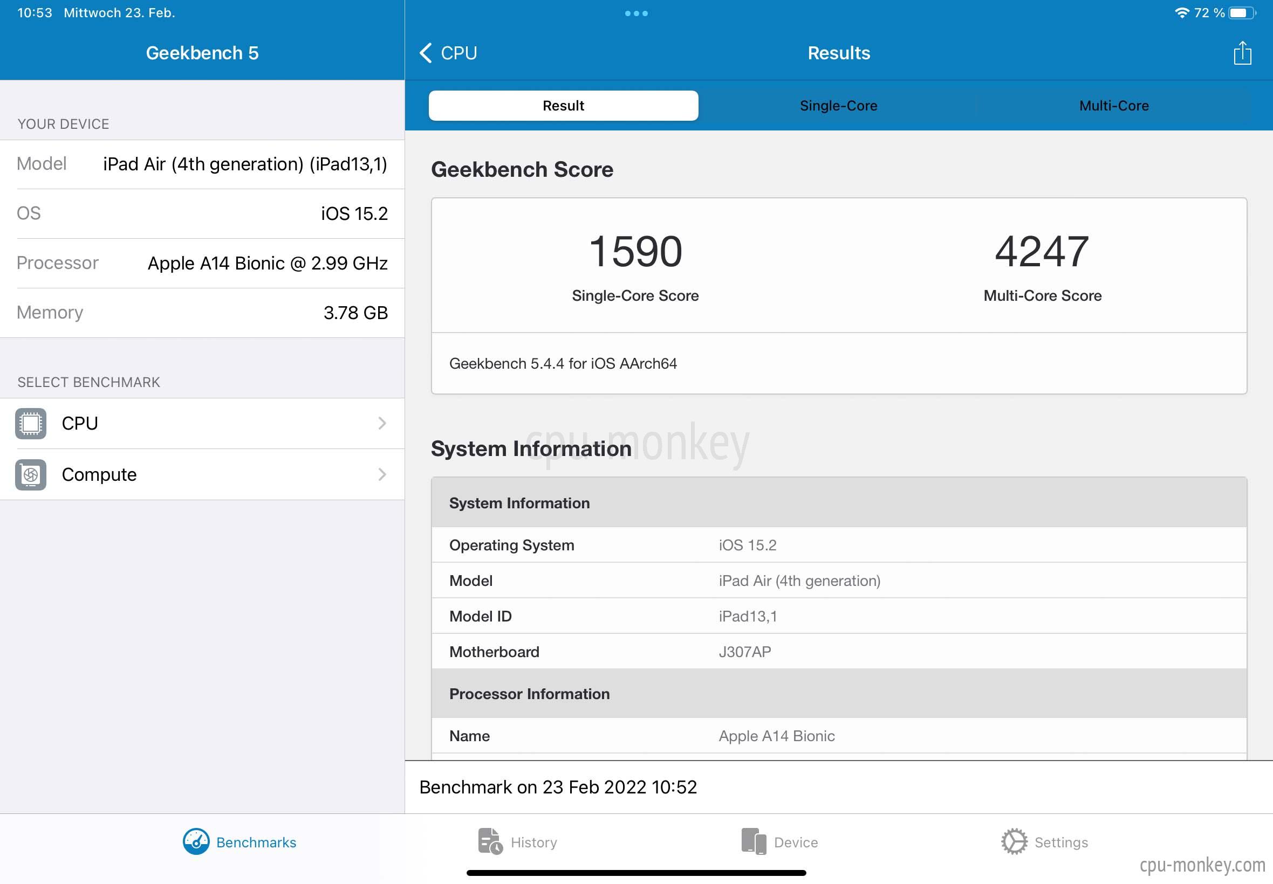Switch to the Multi-Core tab
The image size is (1273, 884).
pyautogui.click(x=1113, y=106)
